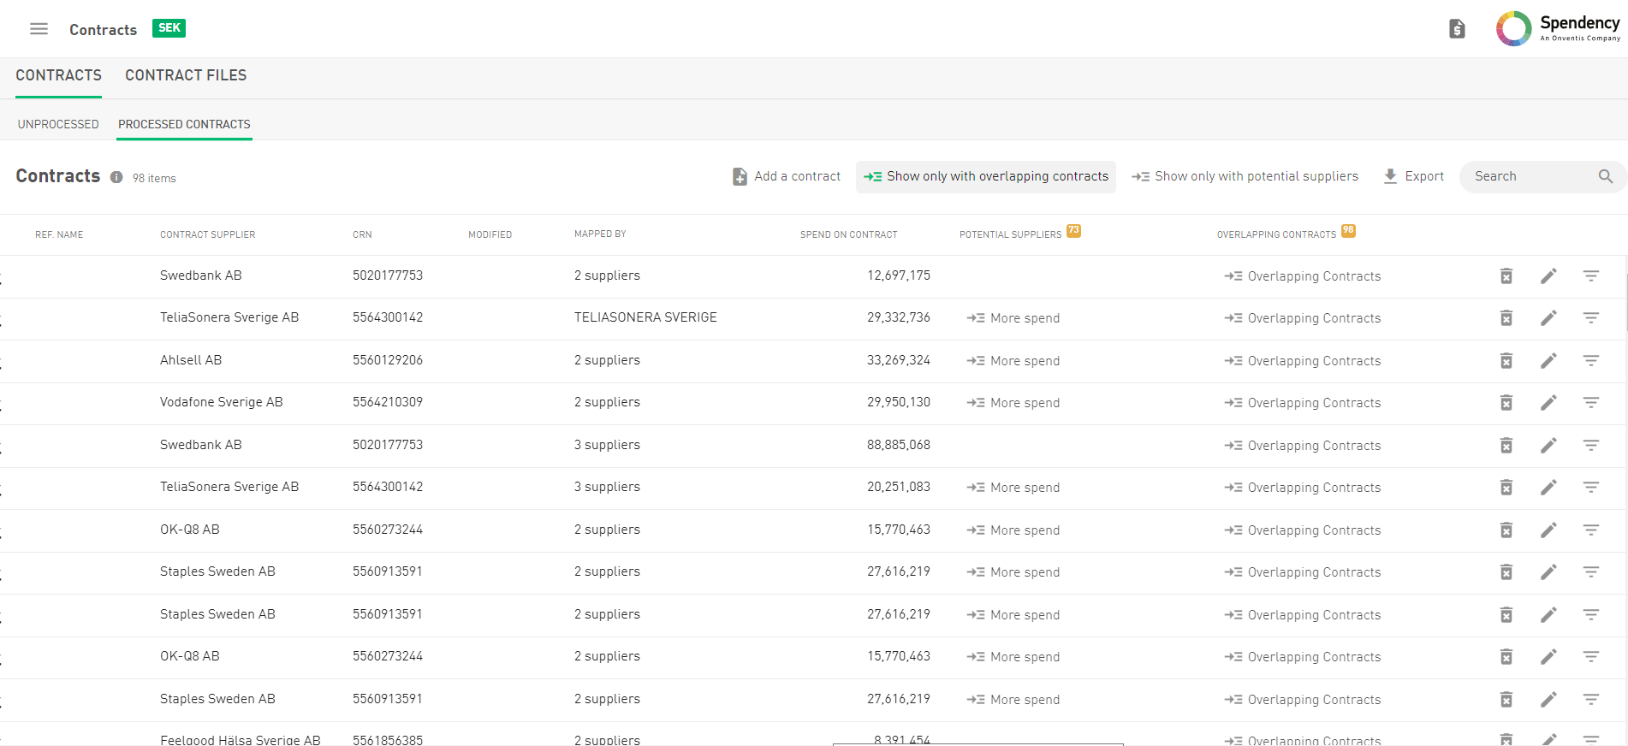Delete the Ahlsell AB contract row
This screenshot has height=746, width=1628.
[1506, 361]
